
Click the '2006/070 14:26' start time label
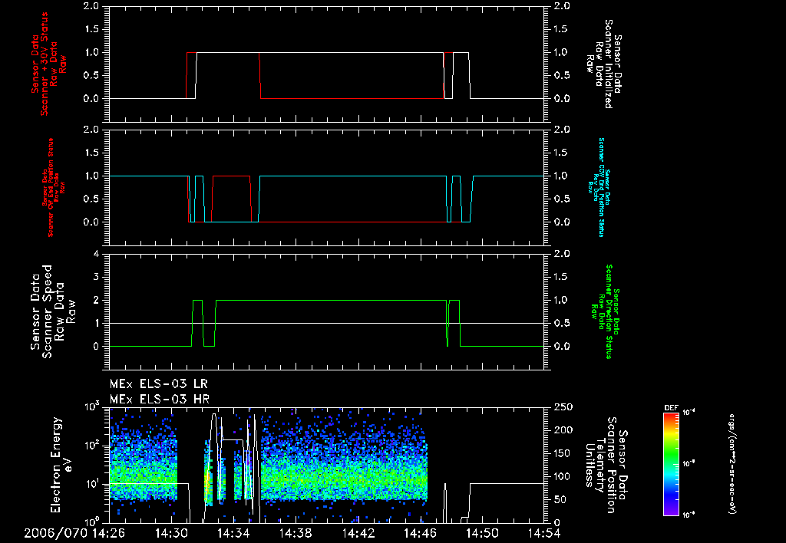tap(74, 534)
